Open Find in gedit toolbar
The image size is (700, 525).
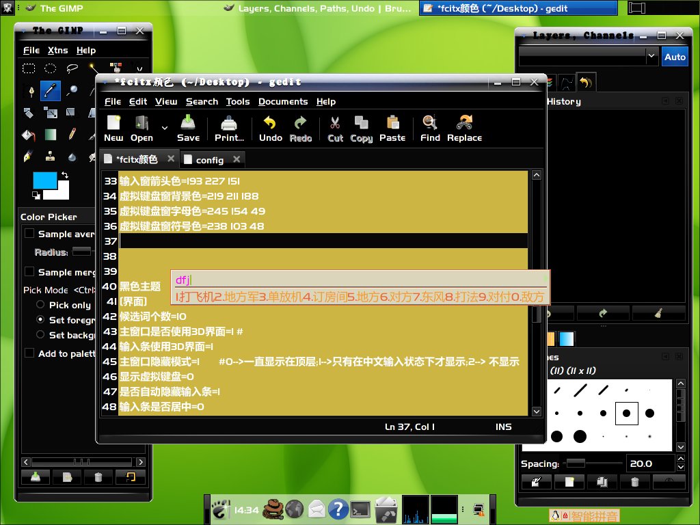[x=430, y=129]
